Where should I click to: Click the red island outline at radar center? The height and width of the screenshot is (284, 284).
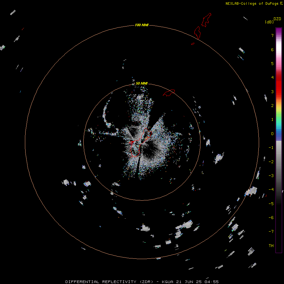[x=140, y=142]
